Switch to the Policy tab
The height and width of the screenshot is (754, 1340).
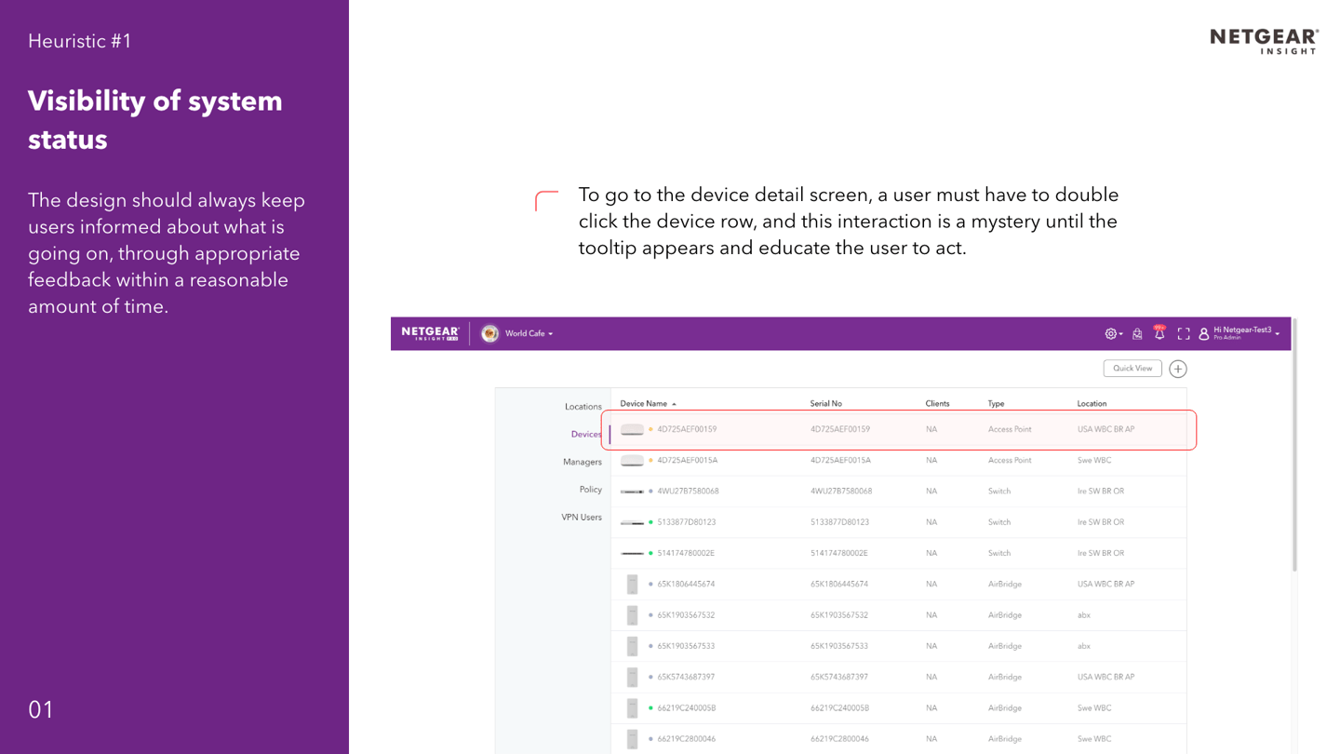pyautogui.click(x=591, y=490)
